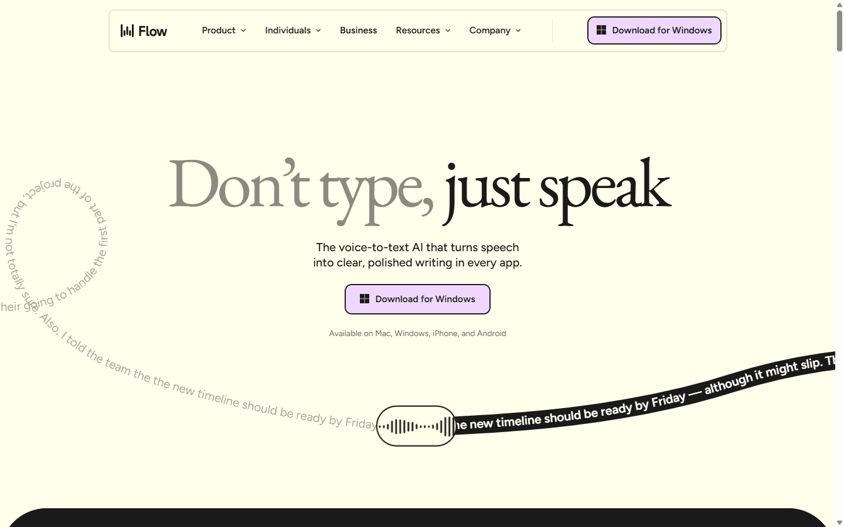This screenshot has width=844, height=527.
Task: Click the Windows icon in the hero download button
Action: (x=365, y=299)
